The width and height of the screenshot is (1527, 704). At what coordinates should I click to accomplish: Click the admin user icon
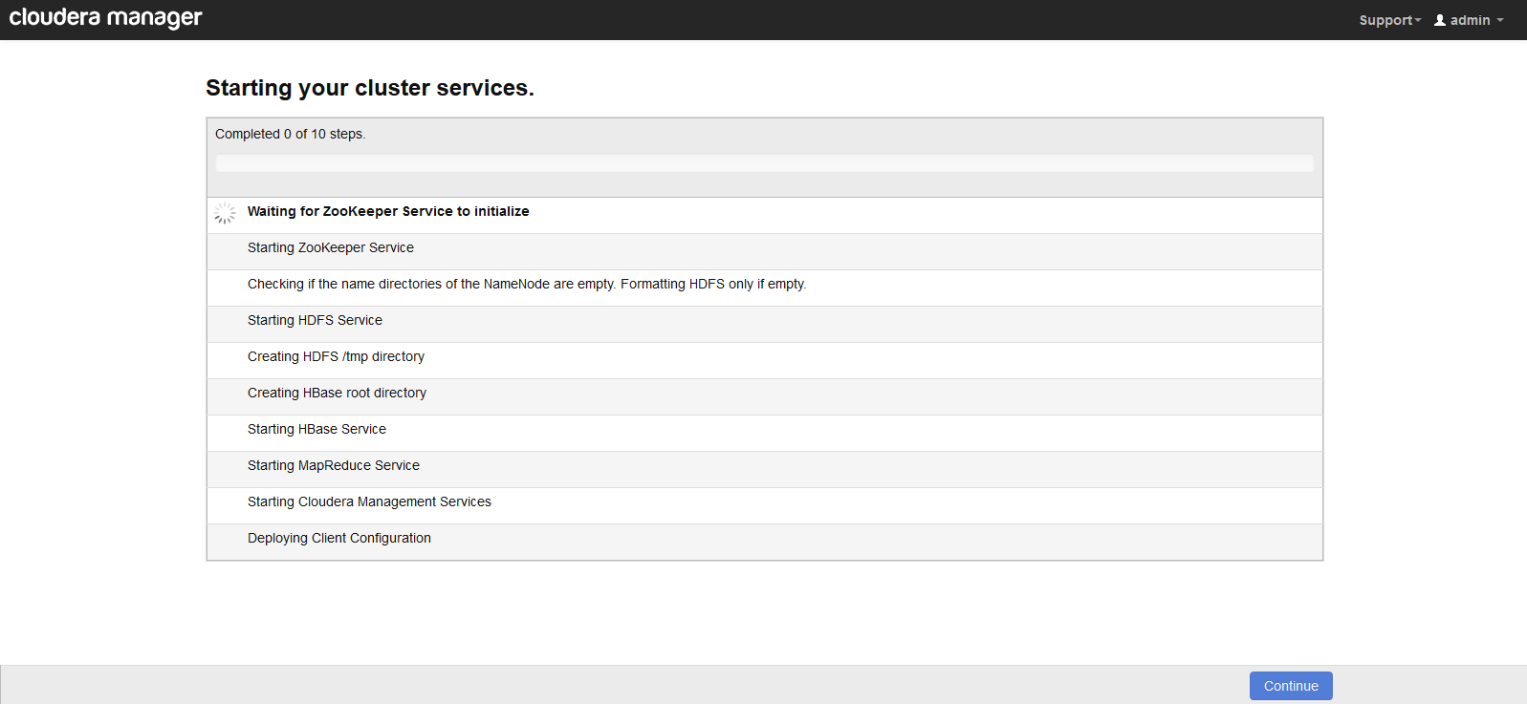pyautogui.click(x=1440, y=20)
